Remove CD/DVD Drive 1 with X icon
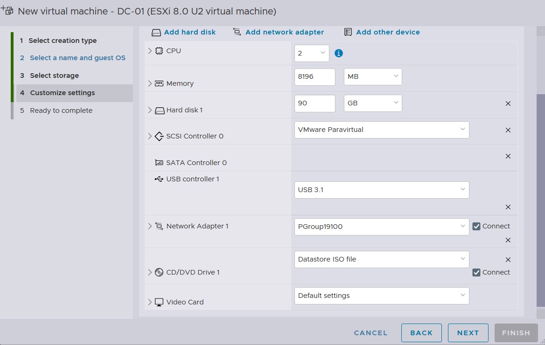This screenshot has width=545, height=345. 508,260
